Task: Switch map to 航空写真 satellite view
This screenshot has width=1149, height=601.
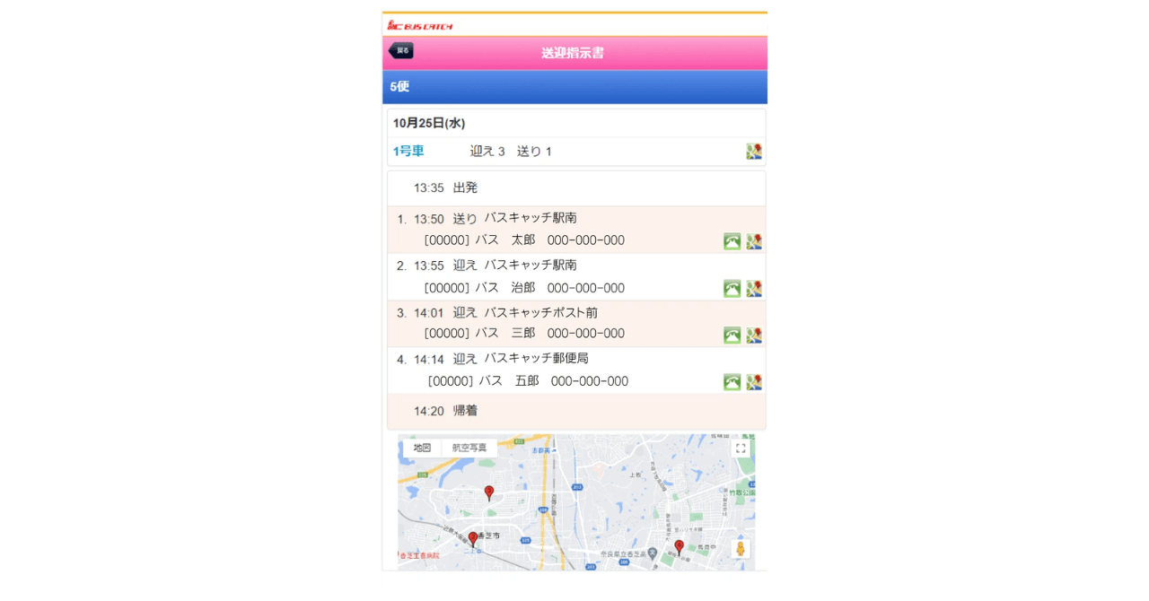Action: coord(469,448)
